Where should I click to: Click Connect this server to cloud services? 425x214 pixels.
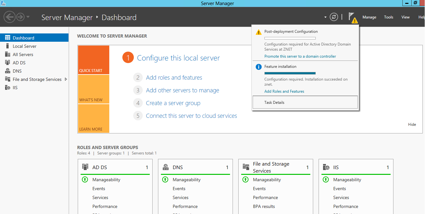pos(191,116)
